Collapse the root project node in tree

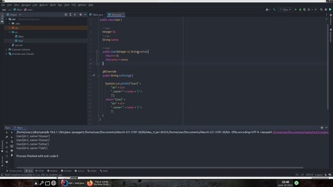click(x=6, y=19)
